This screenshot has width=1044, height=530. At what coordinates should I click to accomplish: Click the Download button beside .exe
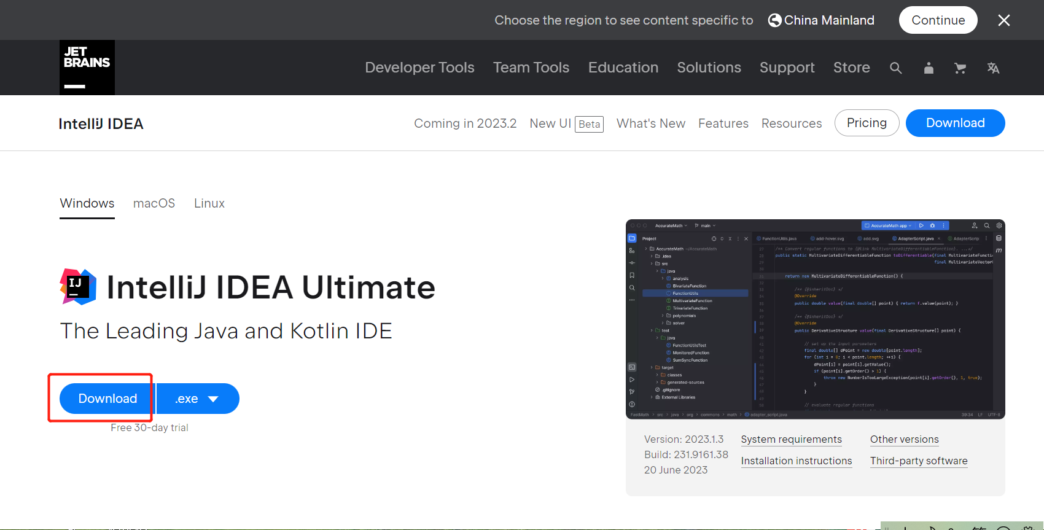point(107,399)
